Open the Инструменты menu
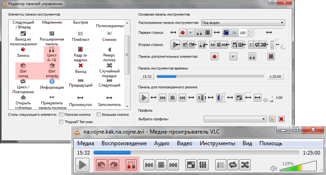The image size is (326, 175). pos(217,143)
